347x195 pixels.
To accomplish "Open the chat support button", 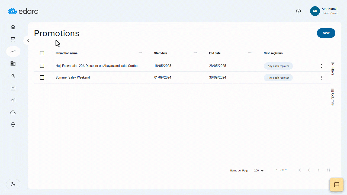I will tap(336, 184).
